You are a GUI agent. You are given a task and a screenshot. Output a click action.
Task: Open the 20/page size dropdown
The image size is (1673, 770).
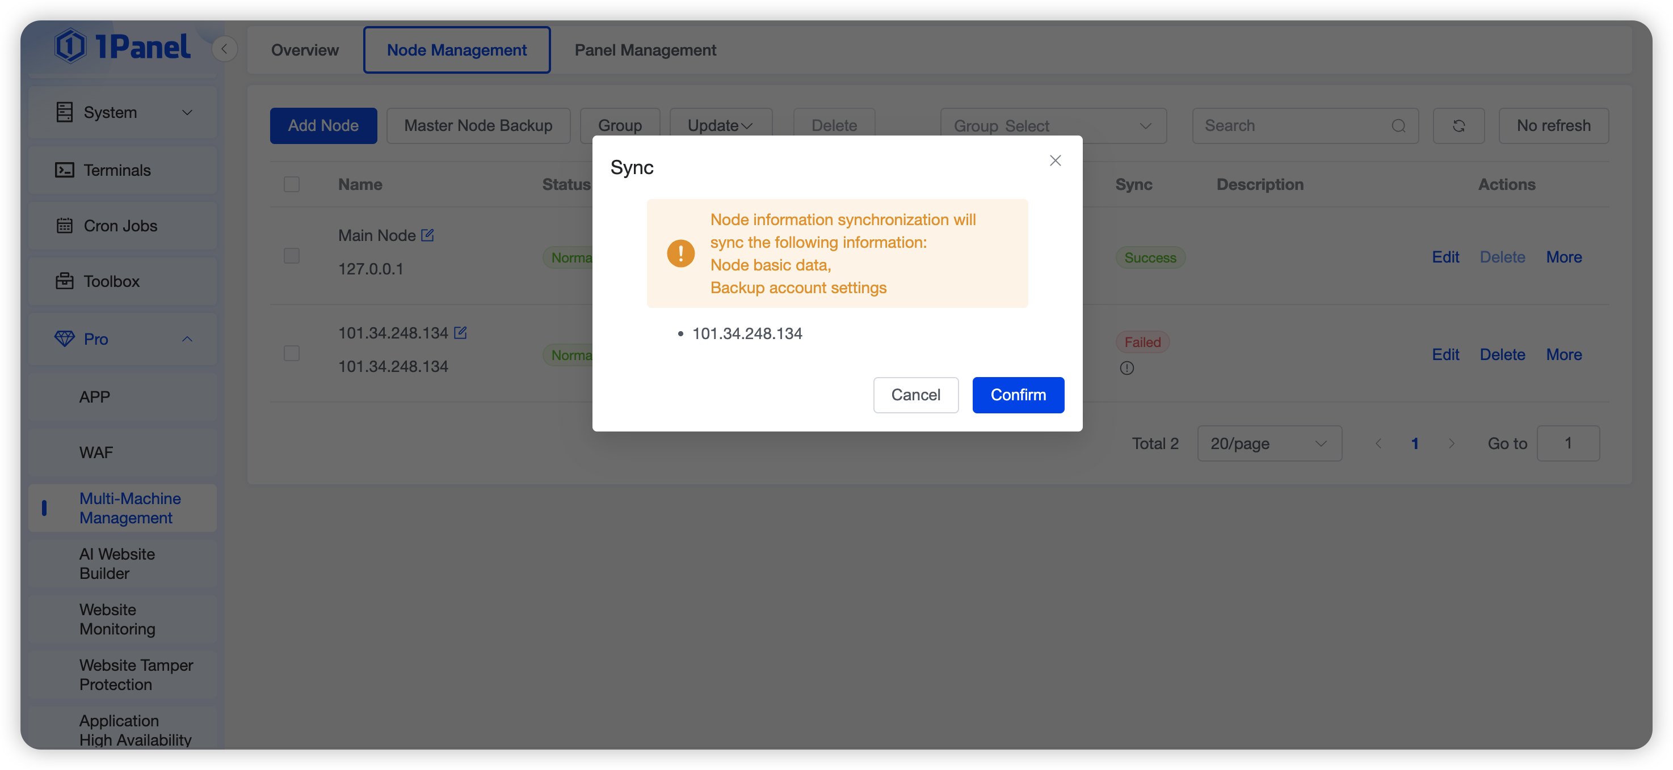click(1269, 444)
